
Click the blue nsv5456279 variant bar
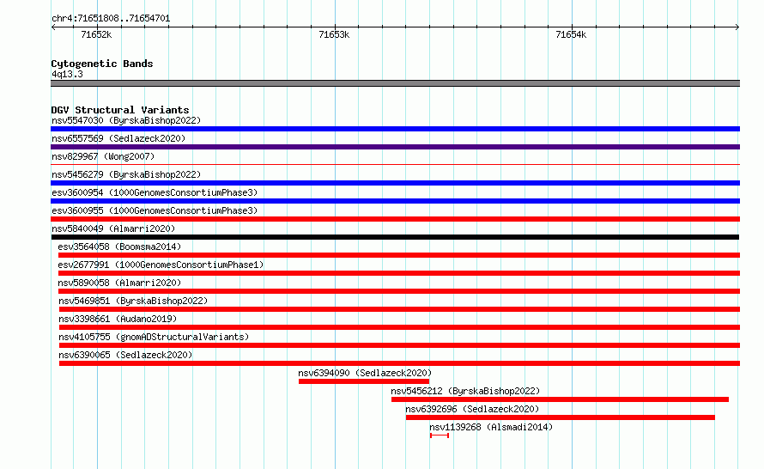395,183
